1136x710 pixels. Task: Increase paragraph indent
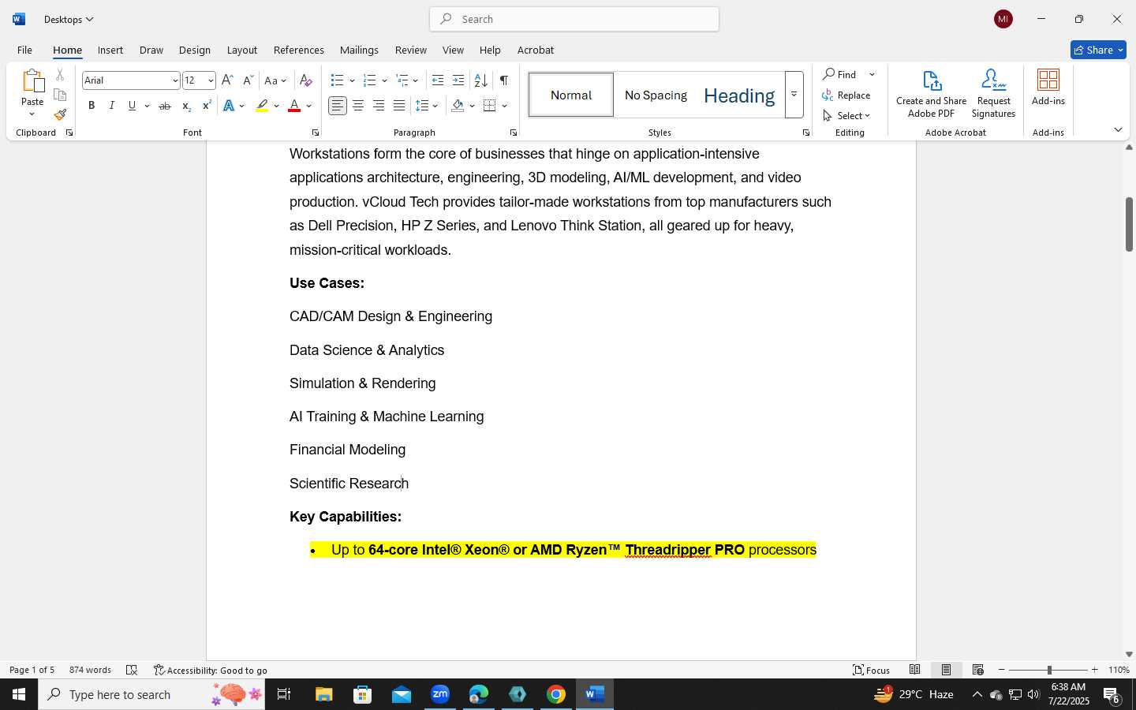click(458, 80)
